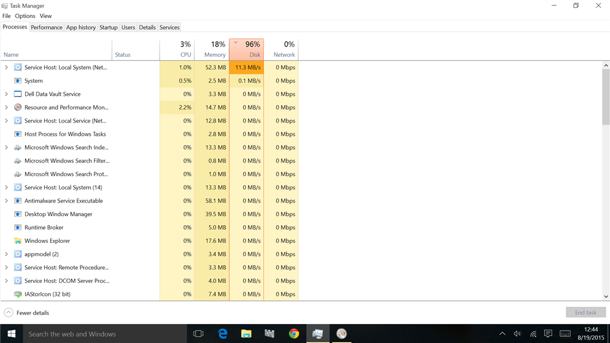610x343 pixels.
Task: Expand Service Host: Local Service (Net...) group
Action: click(x=6, y=120)
